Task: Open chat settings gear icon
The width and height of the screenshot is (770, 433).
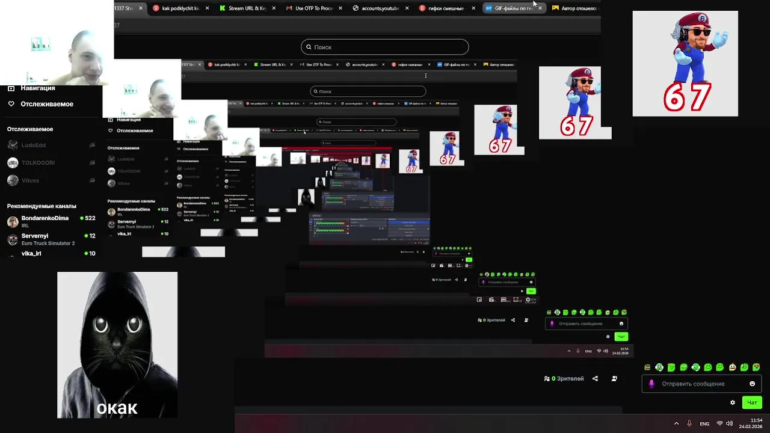Action: pos(732,402)
